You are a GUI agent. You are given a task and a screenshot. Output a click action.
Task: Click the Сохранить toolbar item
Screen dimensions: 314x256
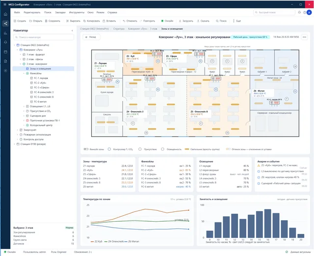52,21
